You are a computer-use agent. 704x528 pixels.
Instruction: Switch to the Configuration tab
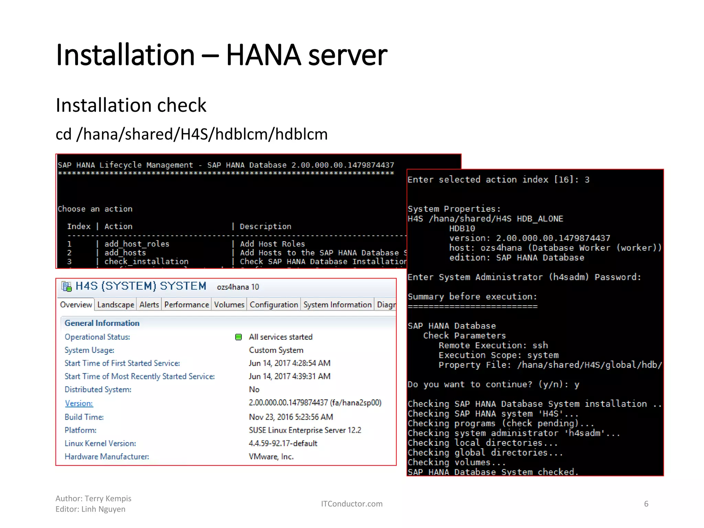274,305
